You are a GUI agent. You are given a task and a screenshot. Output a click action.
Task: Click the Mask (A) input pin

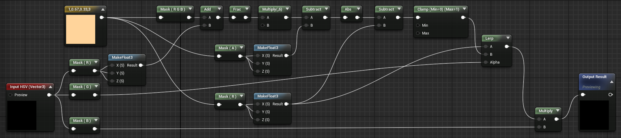point(219,56)
